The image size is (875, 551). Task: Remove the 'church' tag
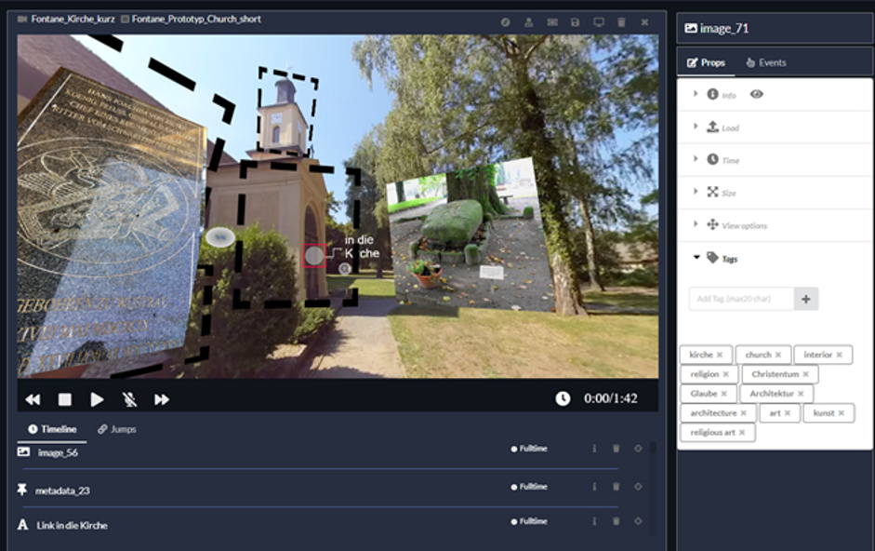pos(778,355)
